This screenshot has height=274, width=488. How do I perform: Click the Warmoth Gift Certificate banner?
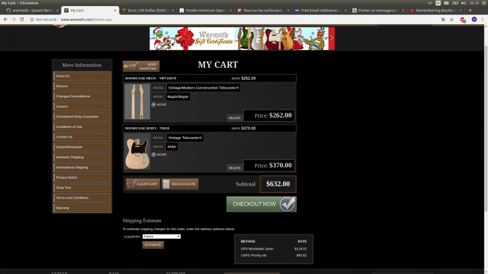click(x=242, y=38)
